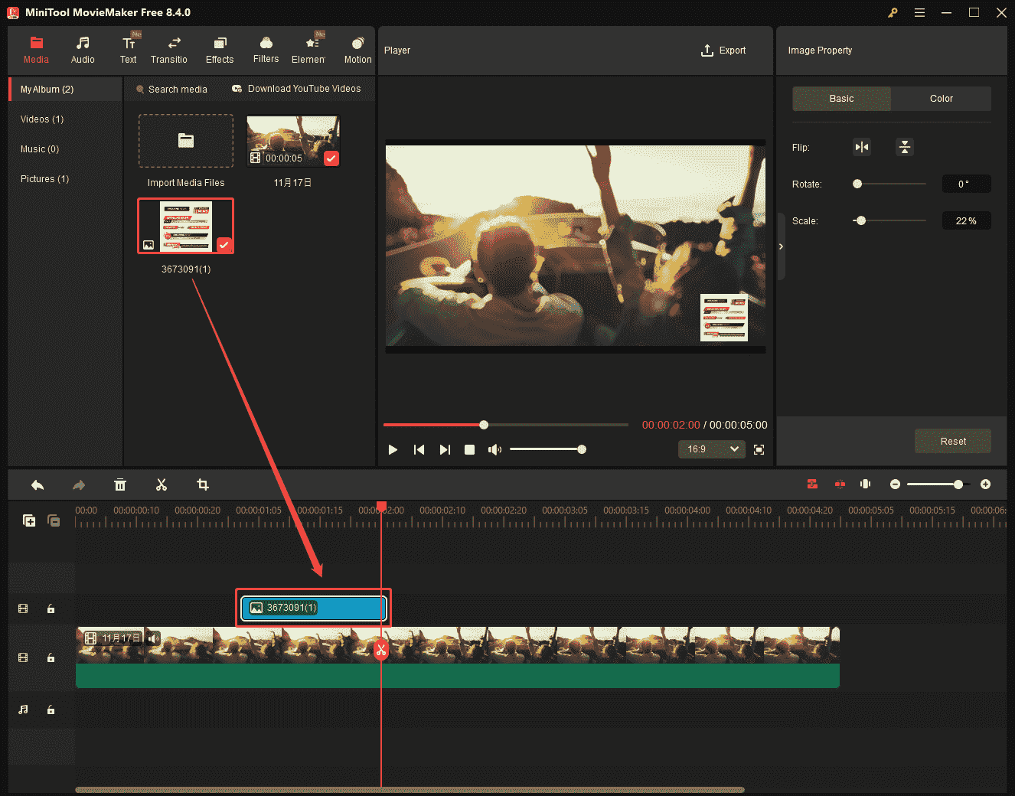Screen dimensions: 1015x796
Task: Click the Undo icon in the timeline toolbar
Action: click(38, 484)
